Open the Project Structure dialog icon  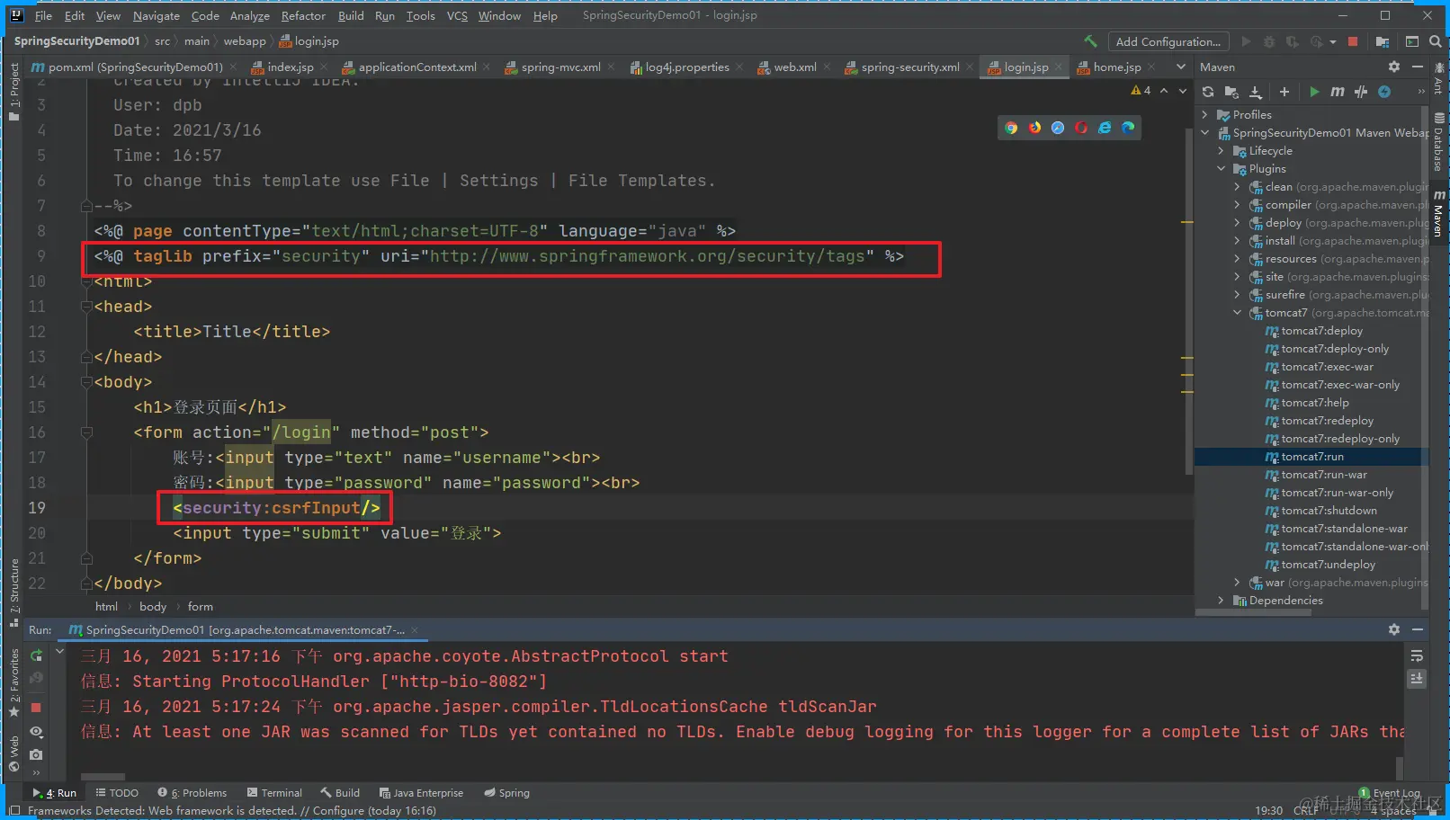[x=1383, y=41]
